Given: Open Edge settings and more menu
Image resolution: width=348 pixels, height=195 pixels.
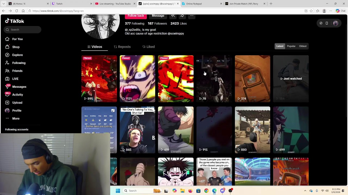Looking at the screenshot, I should 331,11.
